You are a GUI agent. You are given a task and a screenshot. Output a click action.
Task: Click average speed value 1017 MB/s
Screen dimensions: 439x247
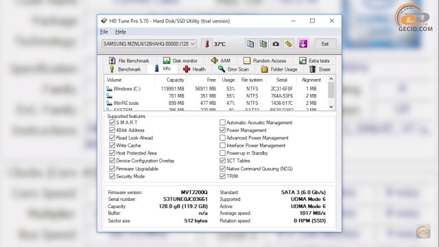313,213
